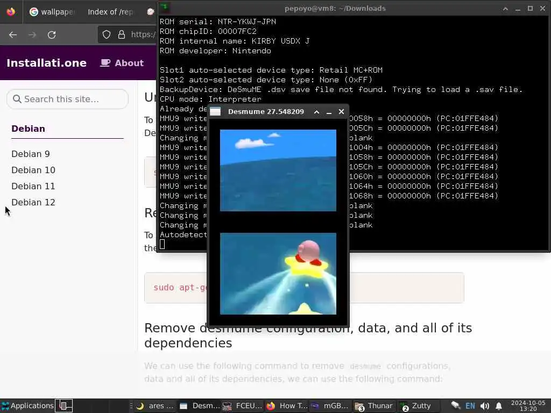The image size is (551, 413).
Task: Open the Installati.one home link
Action: (x=46, y=63)
